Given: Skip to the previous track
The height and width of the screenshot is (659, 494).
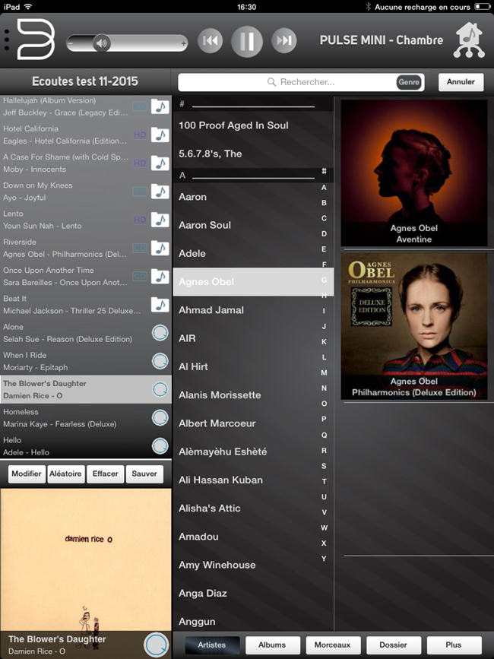Looking at the screenshot, I should [210, 40].
